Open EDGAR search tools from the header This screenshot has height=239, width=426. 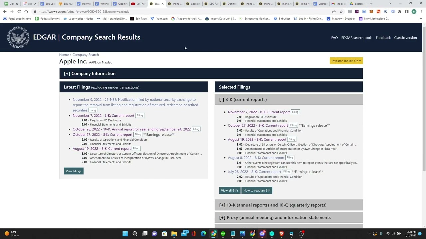(357, 38)
